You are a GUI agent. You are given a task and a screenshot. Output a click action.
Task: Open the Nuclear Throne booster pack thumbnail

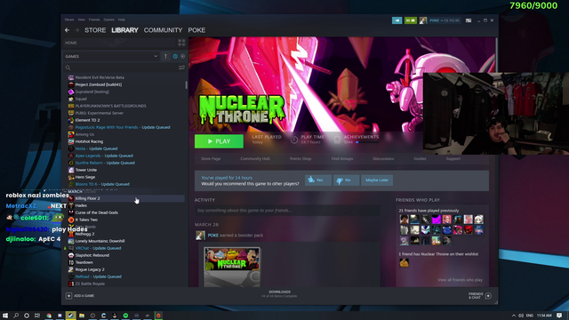[x=232, y=267]
